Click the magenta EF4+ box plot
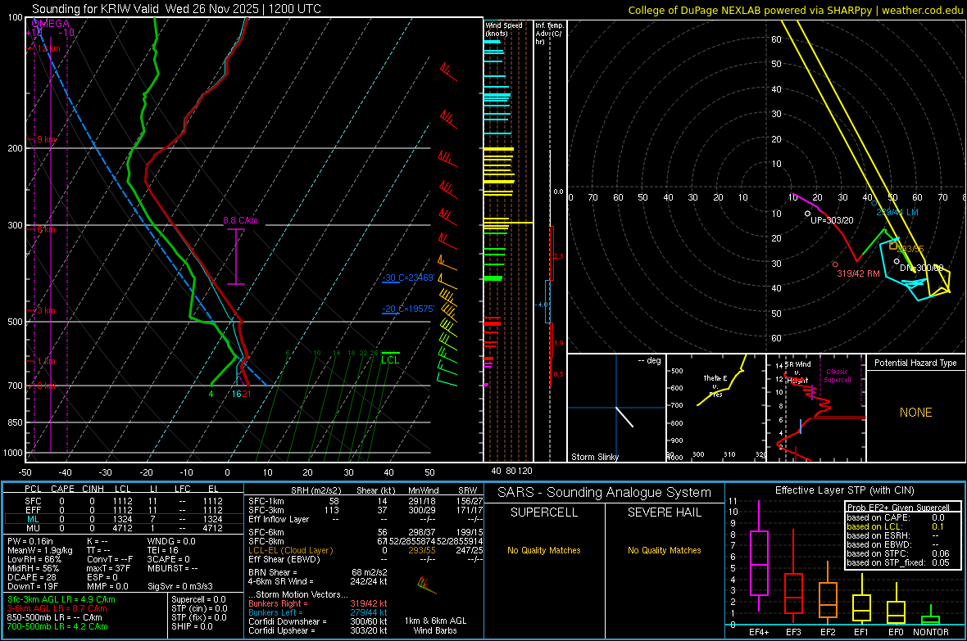 (x=759, y=556)
